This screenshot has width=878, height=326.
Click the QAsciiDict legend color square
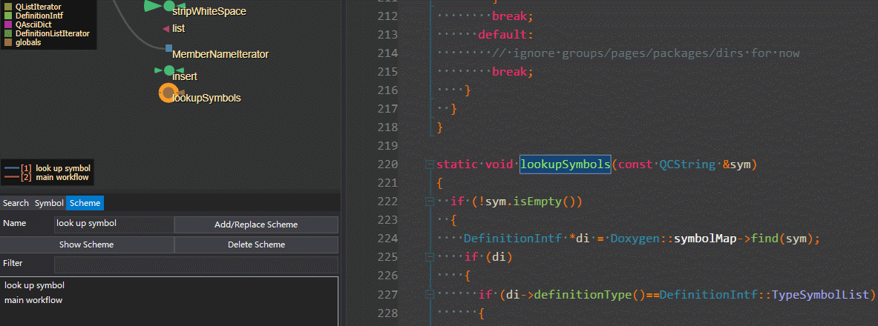point(8,24)
